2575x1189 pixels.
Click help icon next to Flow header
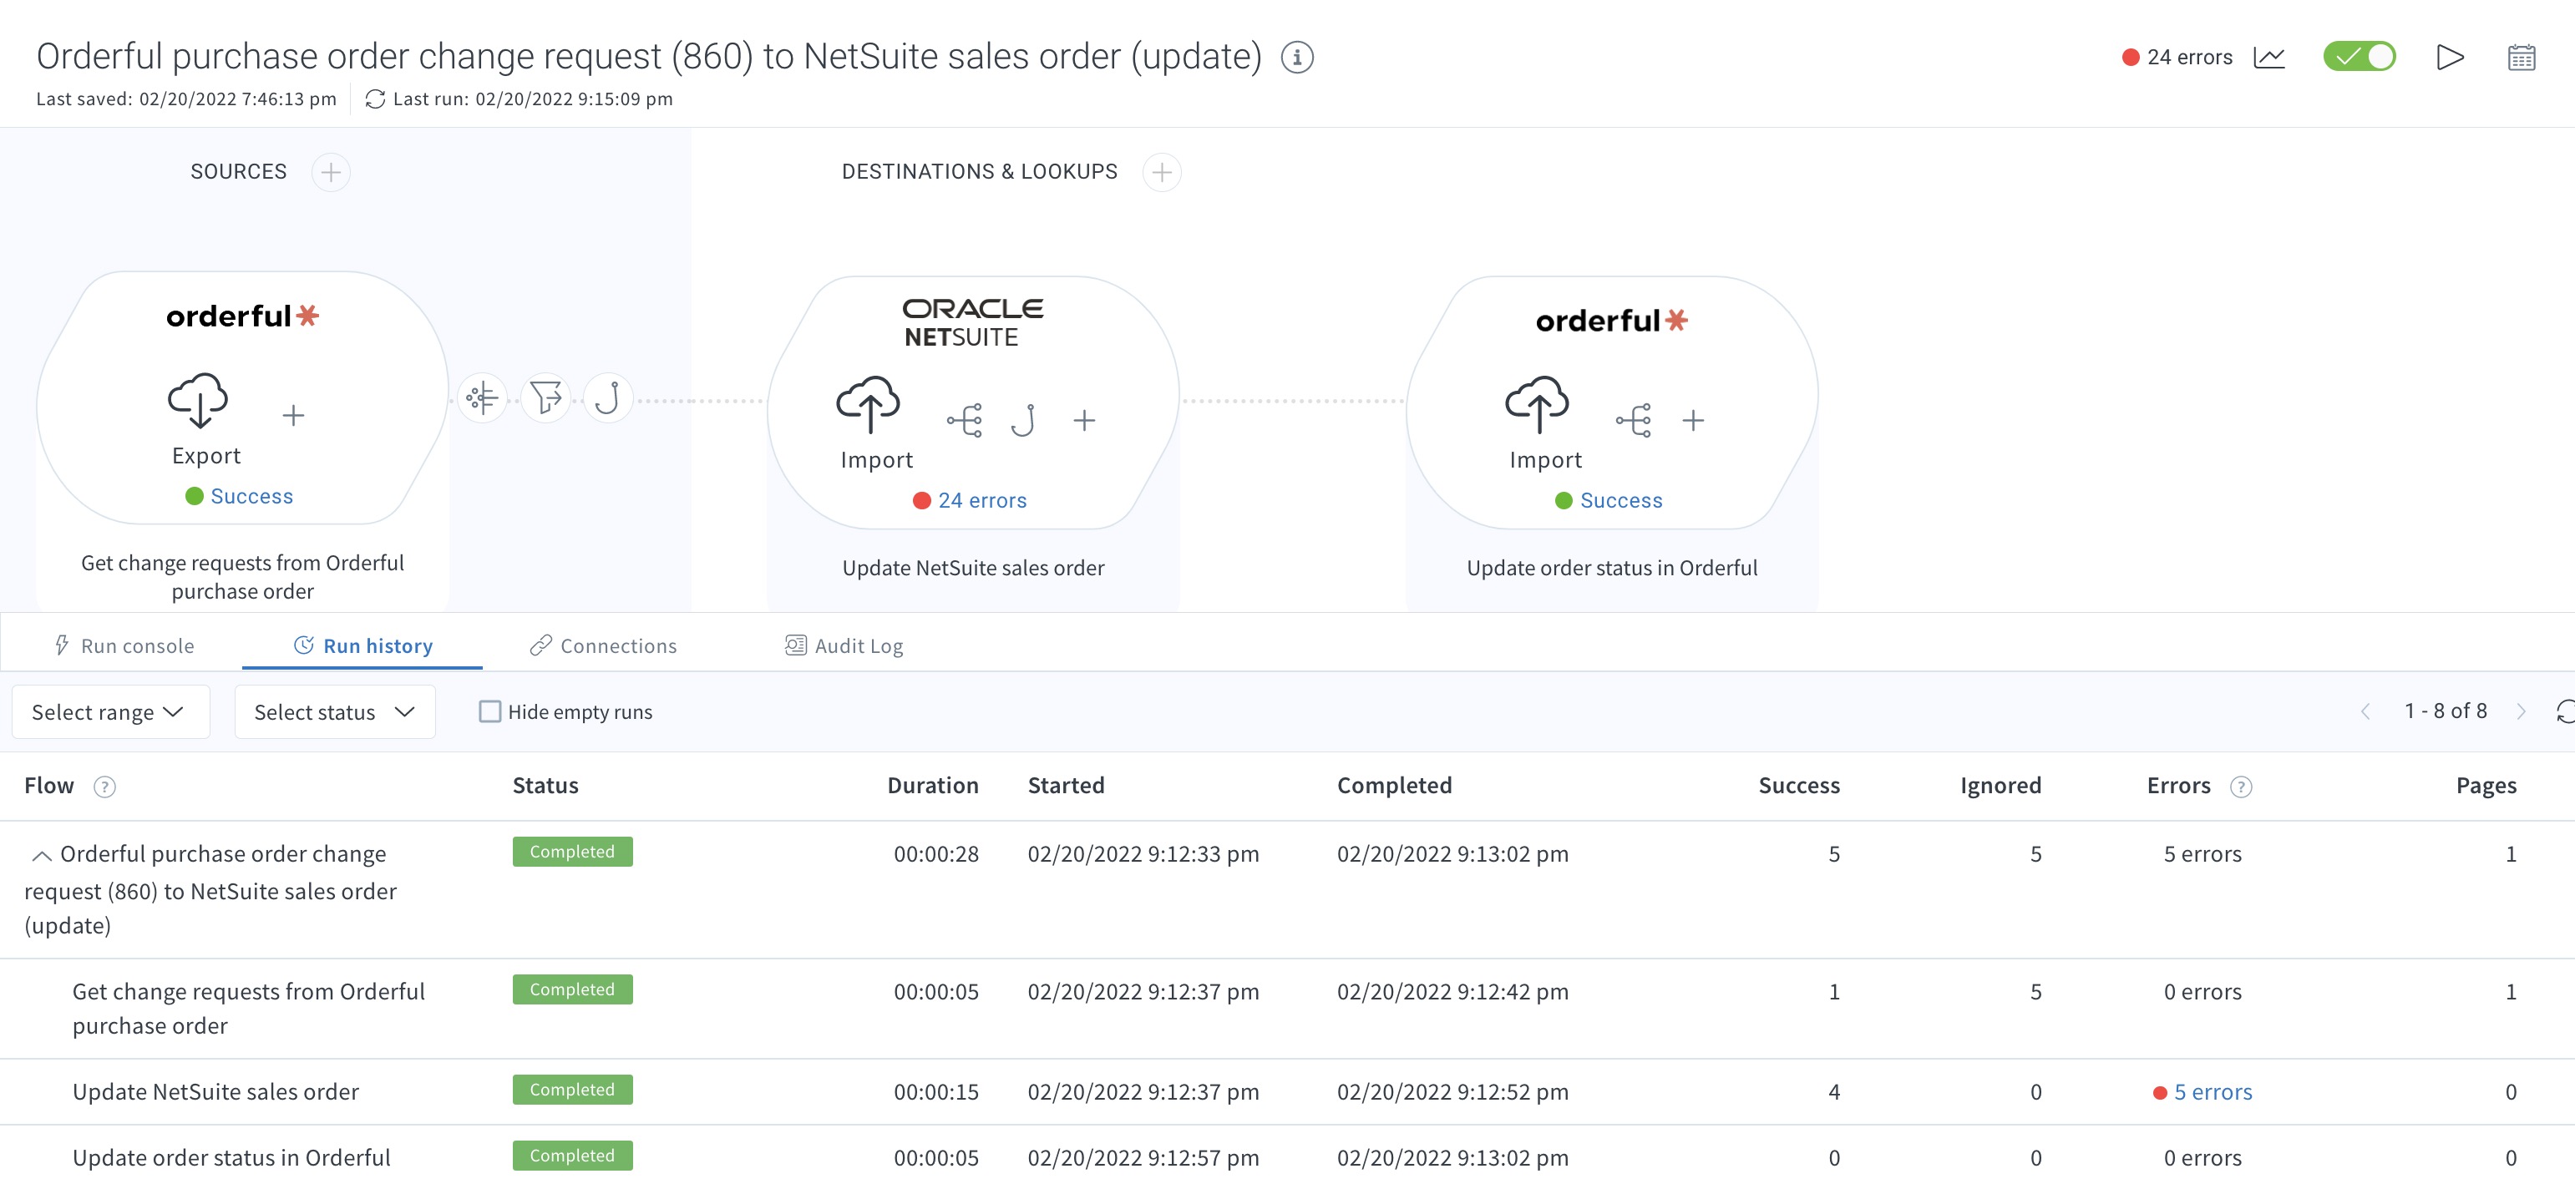104,787
